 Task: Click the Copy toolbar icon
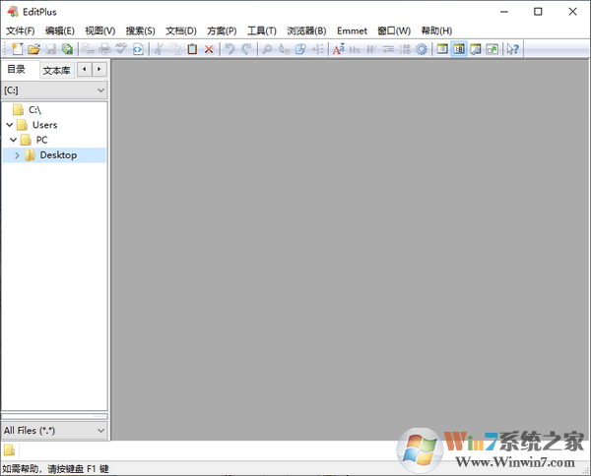(175, 49)
